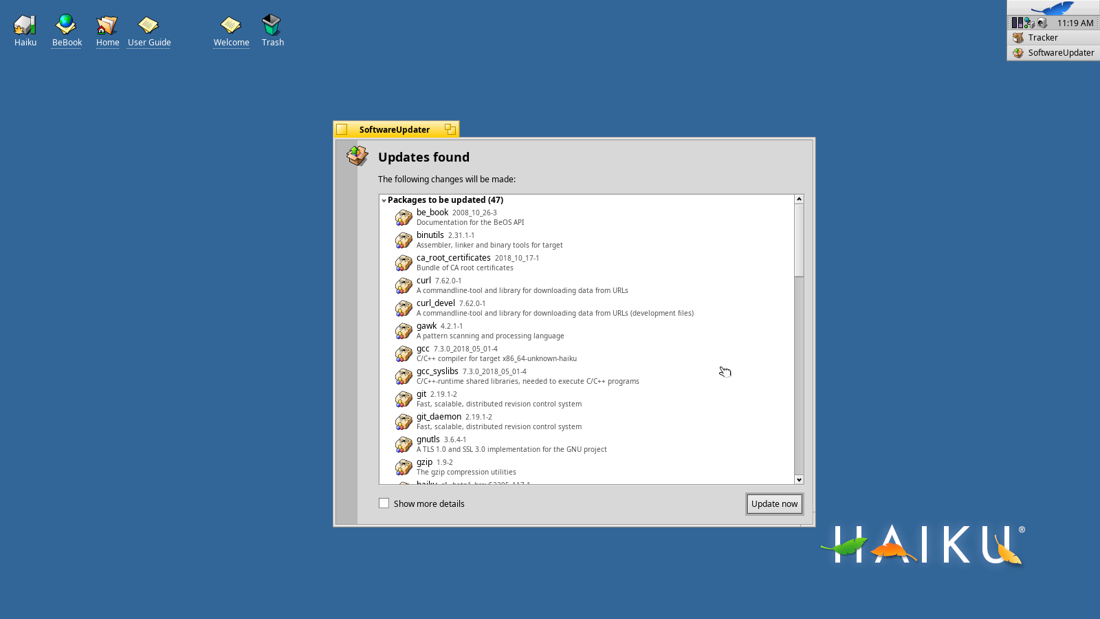The image size is (1100, 619).
Task: Select the be_book 2008_10_26-3 row text
Action: point(456,213)
